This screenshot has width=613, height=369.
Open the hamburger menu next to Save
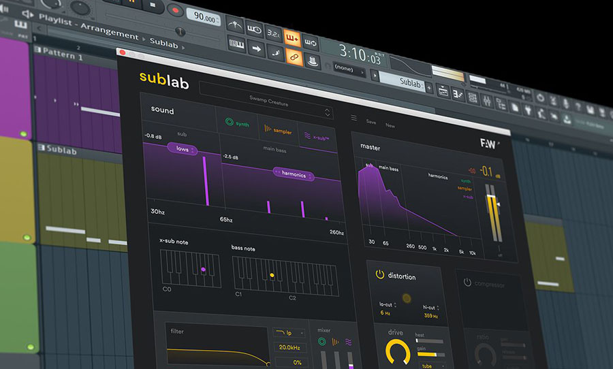pyautogui.click(x=353, y=118)
